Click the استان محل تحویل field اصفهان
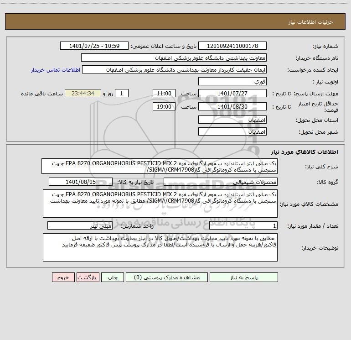The image size is (351, 340). [232, 120]
